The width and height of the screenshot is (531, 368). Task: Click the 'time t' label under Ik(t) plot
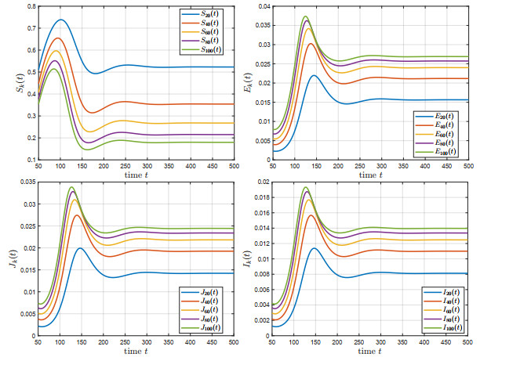pyautogui.click(x=369, y=352)
